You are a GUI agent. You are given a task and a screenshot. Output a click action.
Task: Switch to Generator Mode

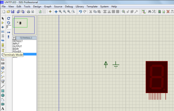[x=3, y=68]
